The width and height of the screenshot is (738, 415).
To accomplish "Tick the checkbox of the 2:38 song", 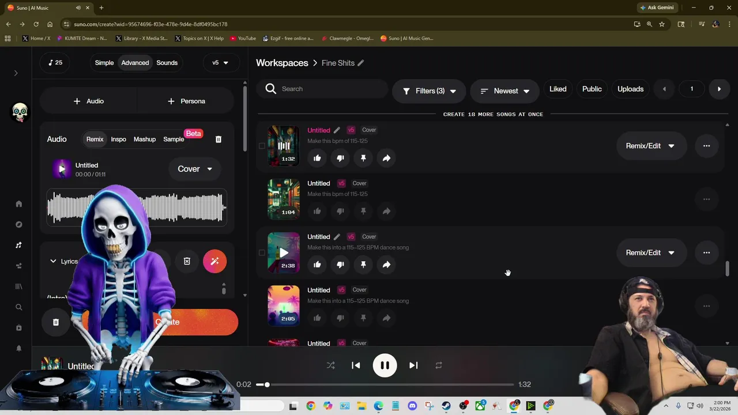I will tap(262, 252).
